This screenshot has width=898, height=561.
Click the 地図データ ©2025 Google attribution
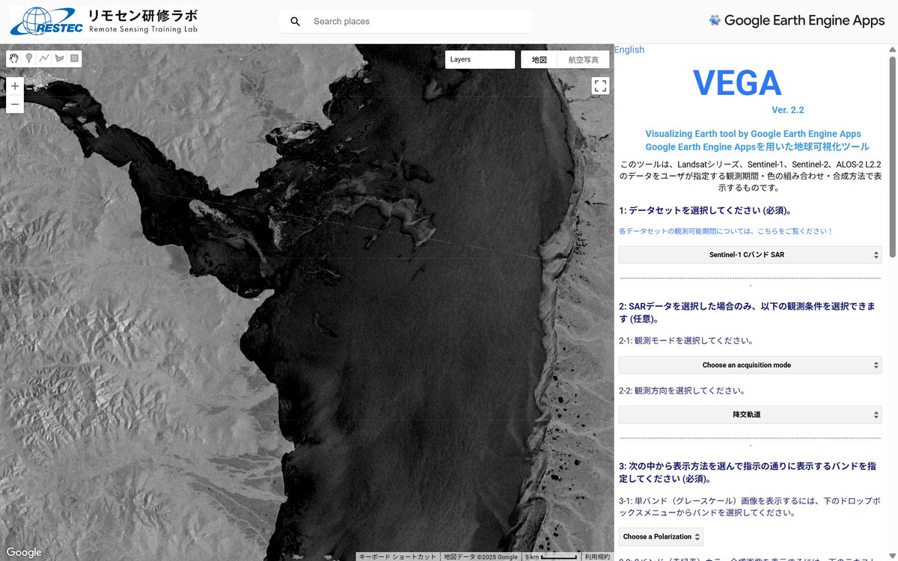480,557
